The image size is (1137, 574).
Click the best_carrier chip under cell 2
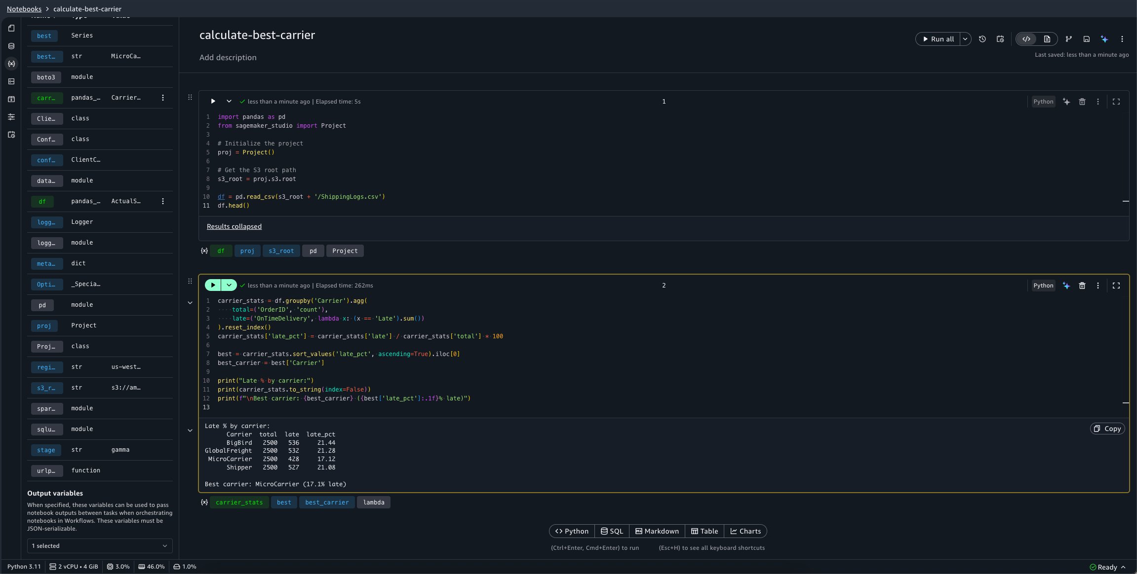pos(327,502)
